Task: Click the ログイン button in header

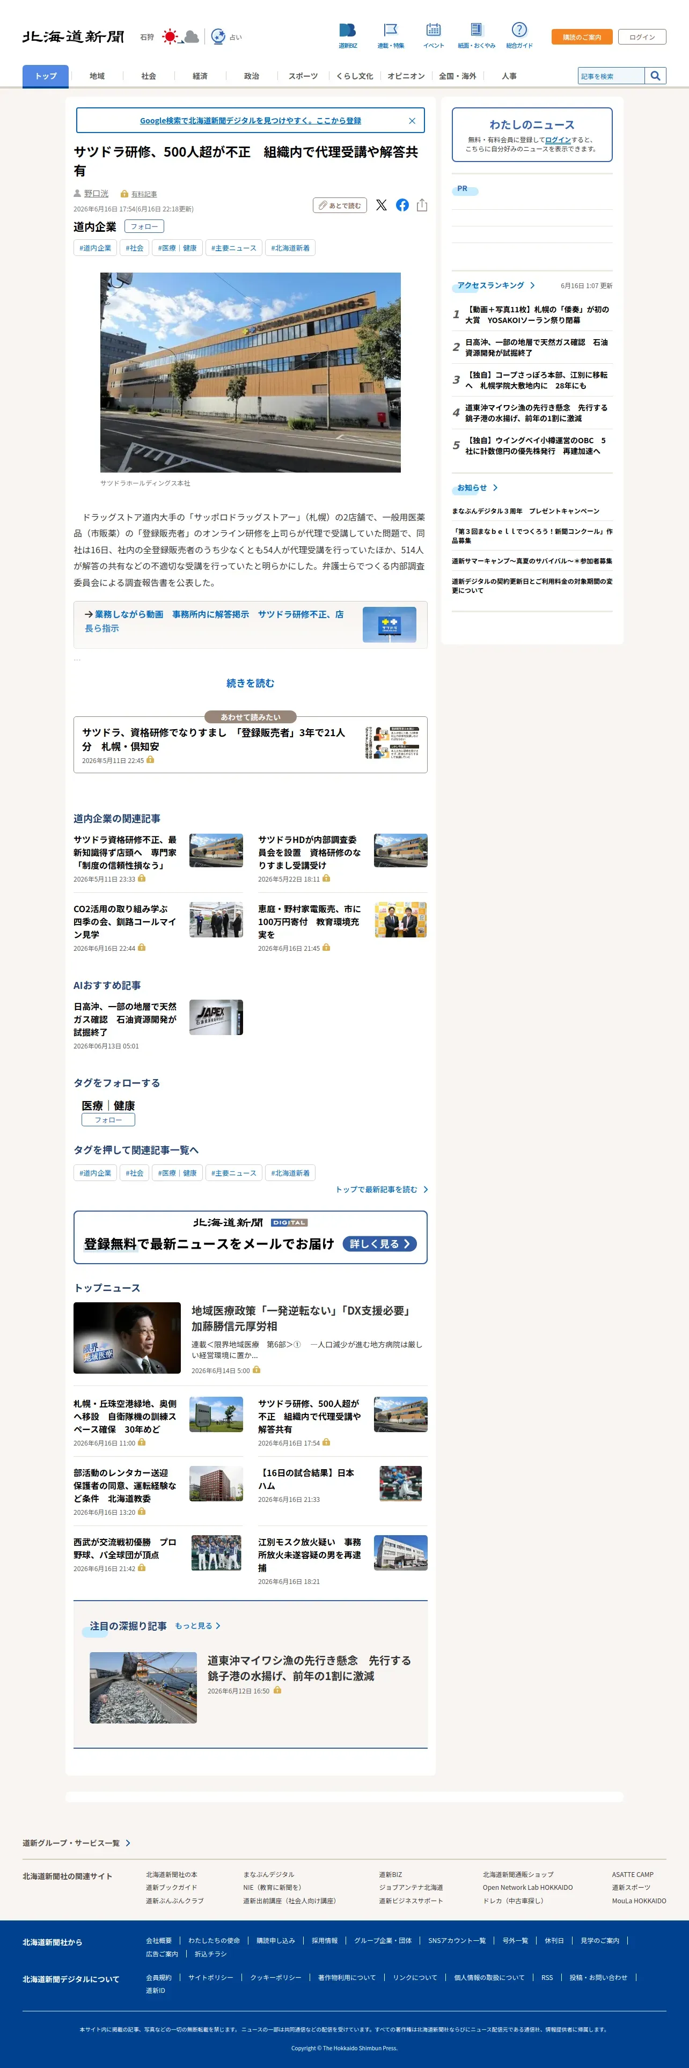Action: [x=642, y=37]
